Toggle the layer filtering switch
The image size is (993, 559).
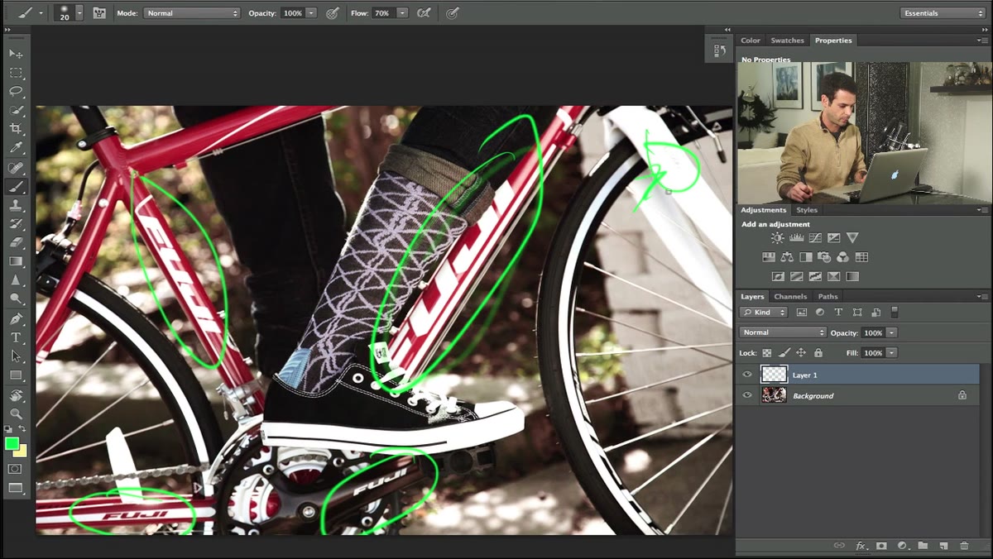pyautogui.click(x=895, y=312)
